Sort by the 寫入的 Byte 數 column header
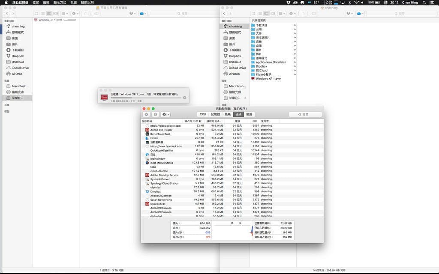Viewport: 439px width, 274px height. 193,121
